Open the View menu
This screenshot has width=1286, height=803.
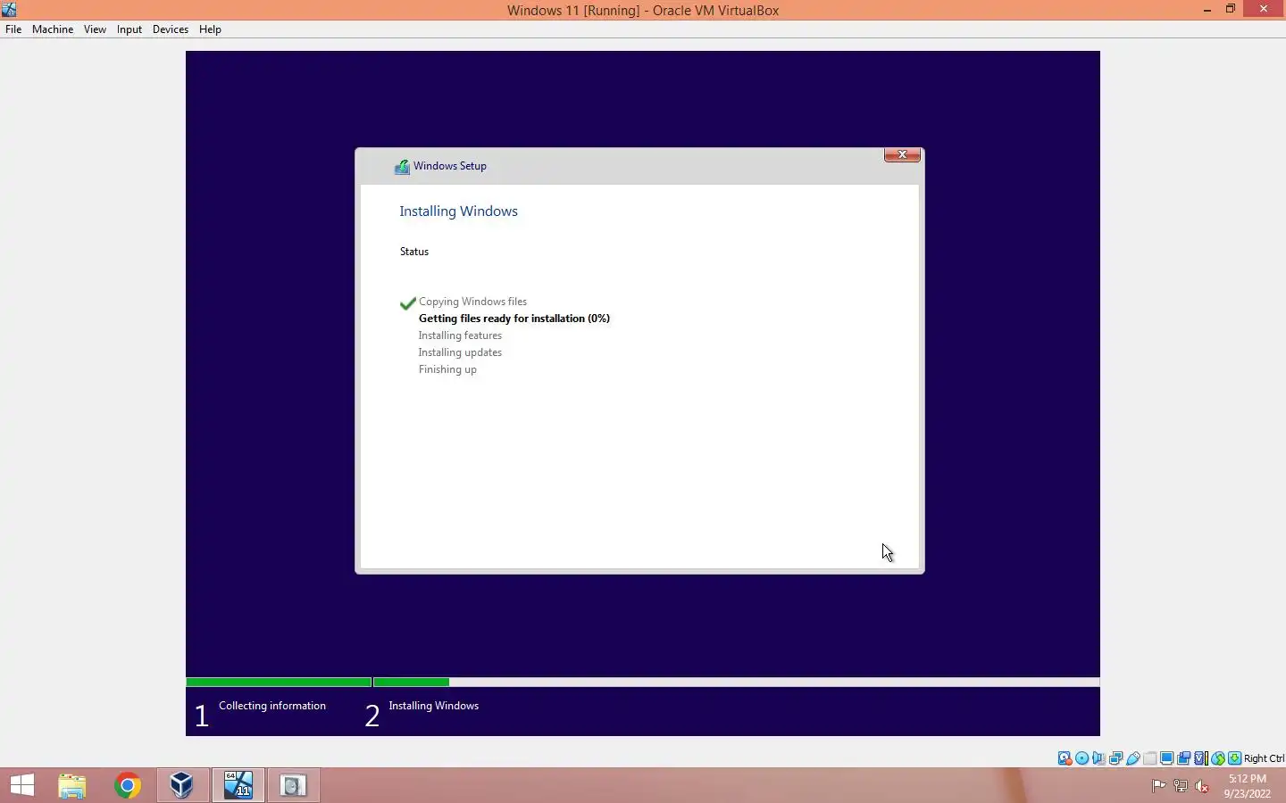coord(95,29)
